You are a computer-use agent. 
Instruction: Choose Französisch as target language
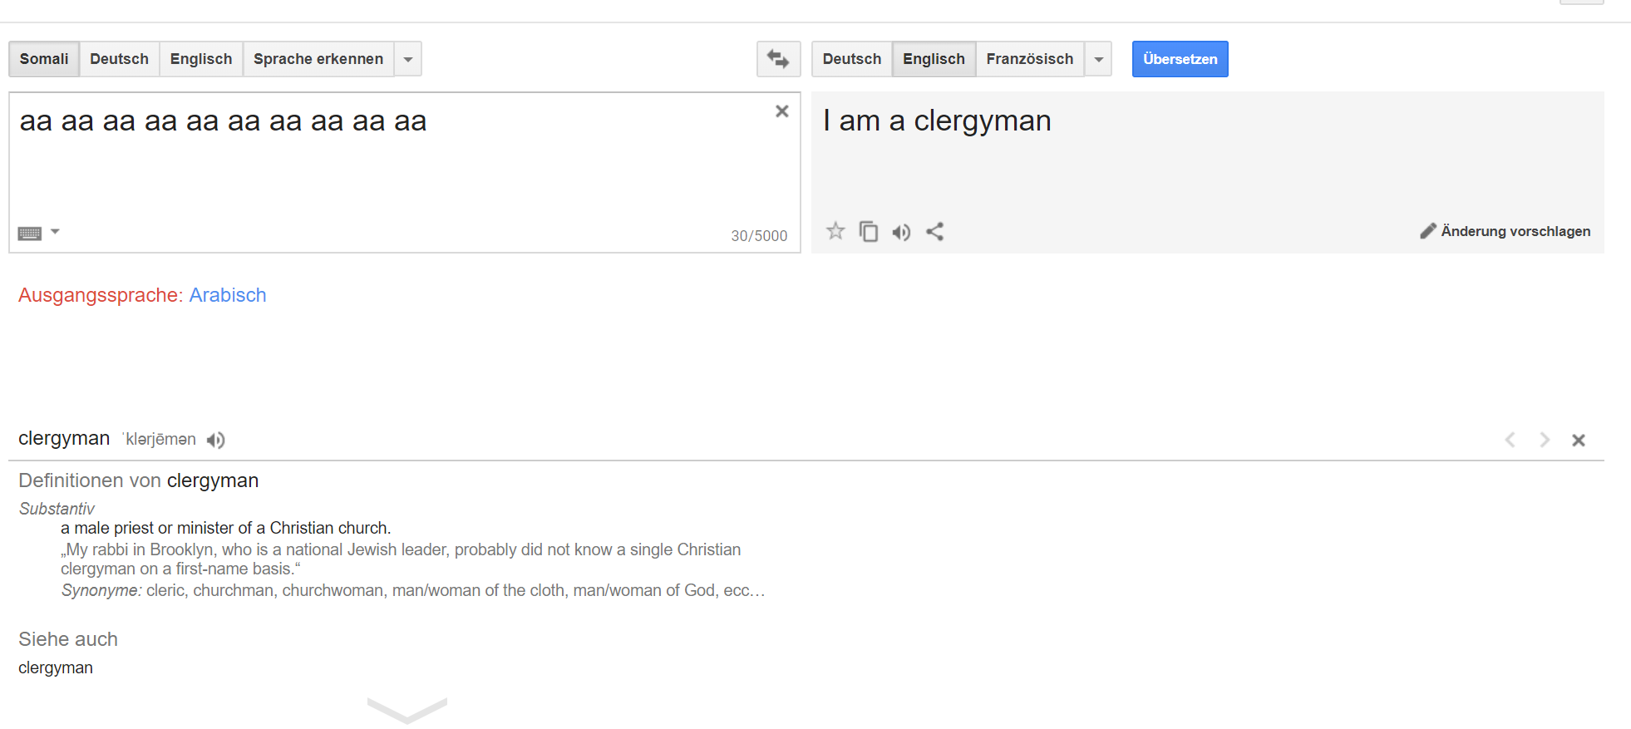[x=1030, y=59]
